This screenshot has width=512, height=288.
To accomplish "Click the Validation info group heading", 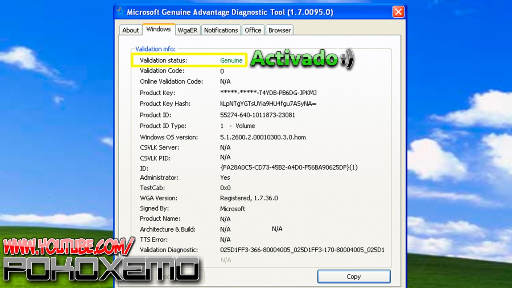I will point(155,49).
